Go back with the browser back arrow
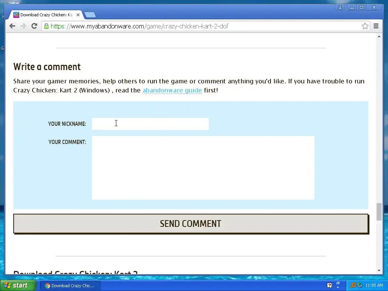Image resolution: width=388 pixels, height=291 pixels. pyautogui.click(x=12, y=26)
